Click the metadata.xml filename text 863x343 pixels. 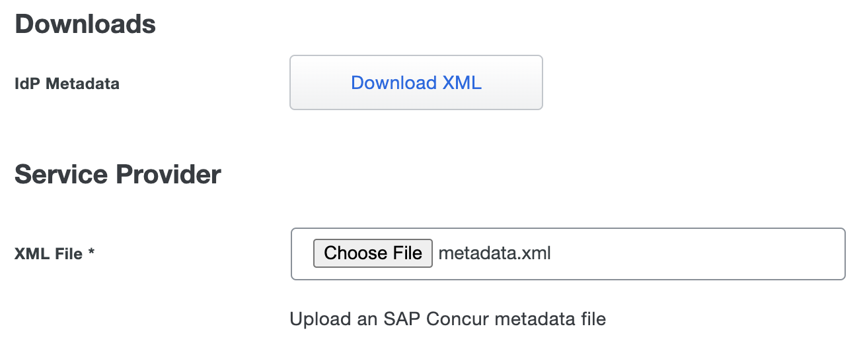pyautogui.click(x=494, y=253)
